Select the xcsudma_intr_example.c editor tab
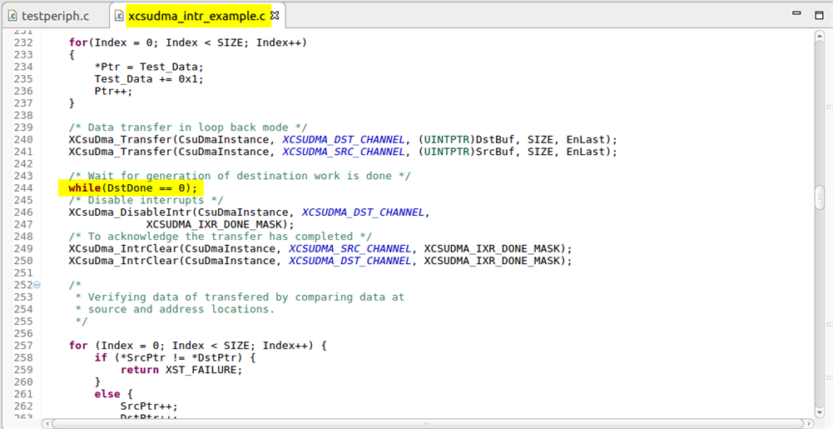 coord(197,15)
